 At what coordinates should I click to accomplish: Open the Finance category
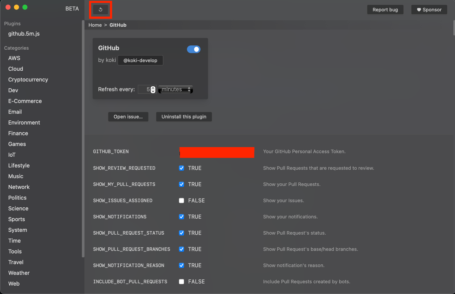click(18, 133)
